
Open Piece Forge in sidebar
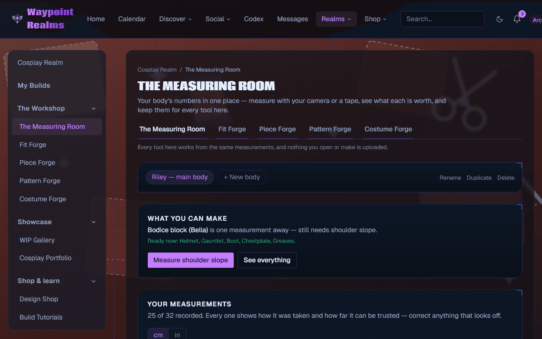(57, 163)
